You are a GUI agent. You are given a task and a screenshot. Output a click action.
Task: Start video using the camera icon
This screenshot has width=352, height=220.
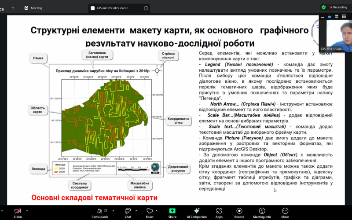(x=18, y=211)
